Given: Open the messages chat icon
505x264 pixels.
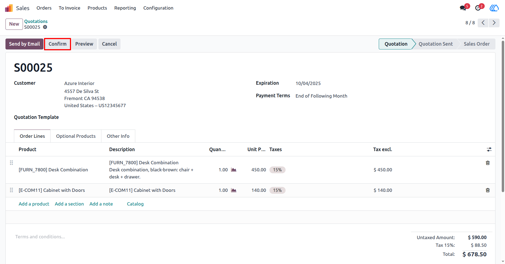Looking at the screenshot, I should [463, 8].
